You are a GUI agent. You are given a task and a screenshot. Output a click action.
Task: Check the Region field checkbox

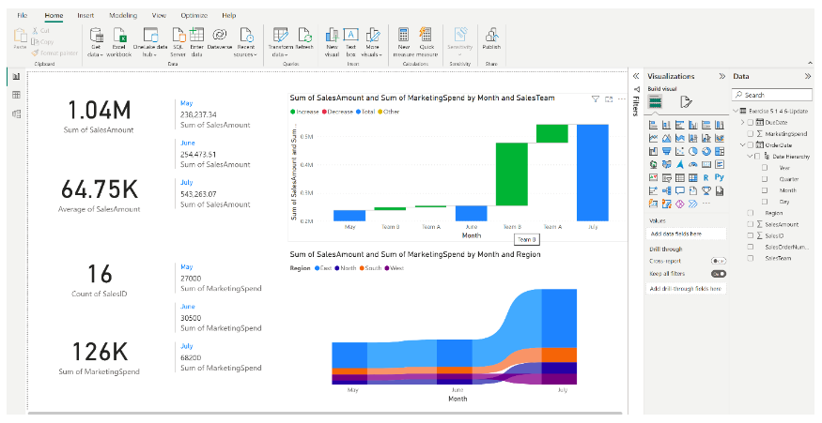750,213
